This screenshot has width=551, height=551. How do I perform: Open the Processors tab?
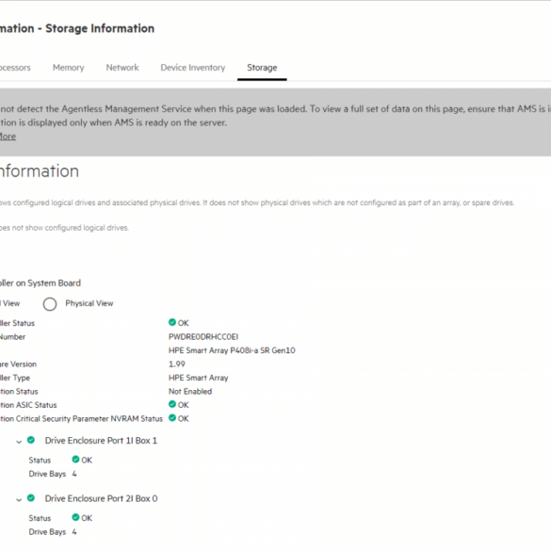15,68
